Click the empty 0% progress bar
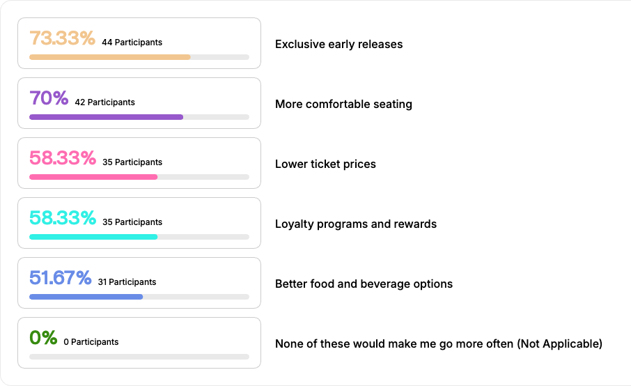 click(x=139, y=357)
